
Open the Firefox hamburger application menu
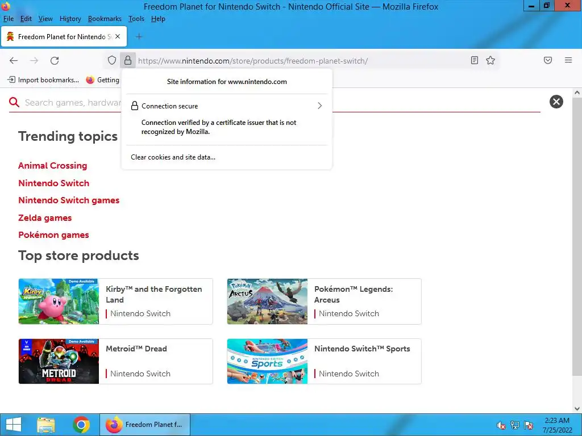(x=568, y=60)
